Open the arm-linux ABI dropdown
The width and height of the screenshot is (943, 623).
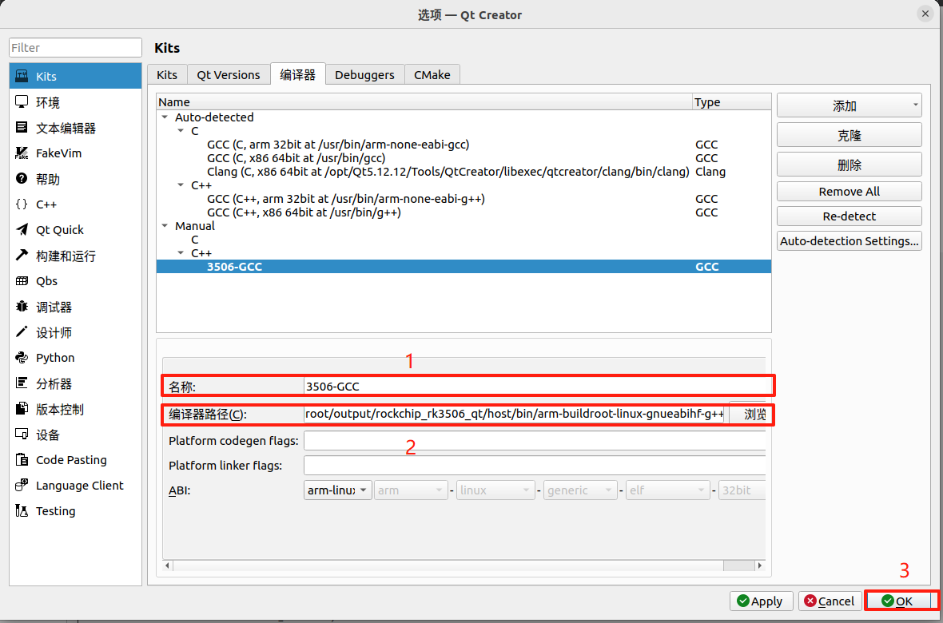pos(338,490)
